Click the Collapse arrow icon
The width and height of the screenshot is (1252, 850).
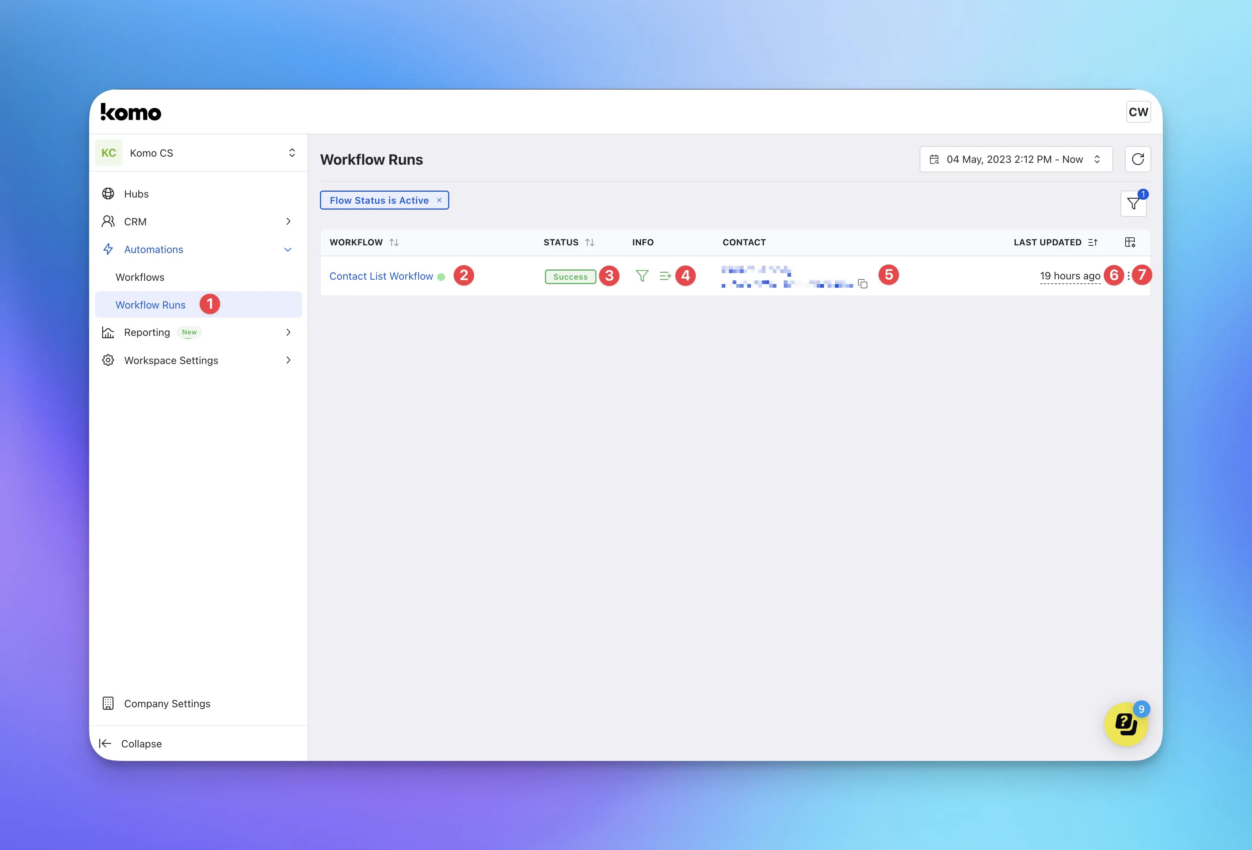(105, 744)
